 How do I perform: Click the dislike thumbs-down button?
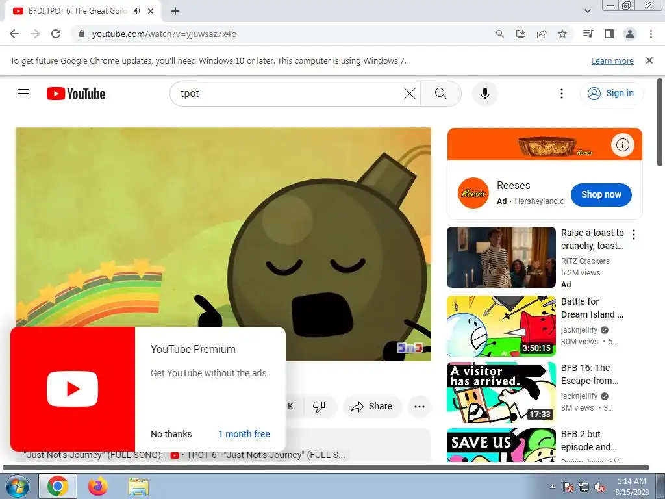pos(319,407)
